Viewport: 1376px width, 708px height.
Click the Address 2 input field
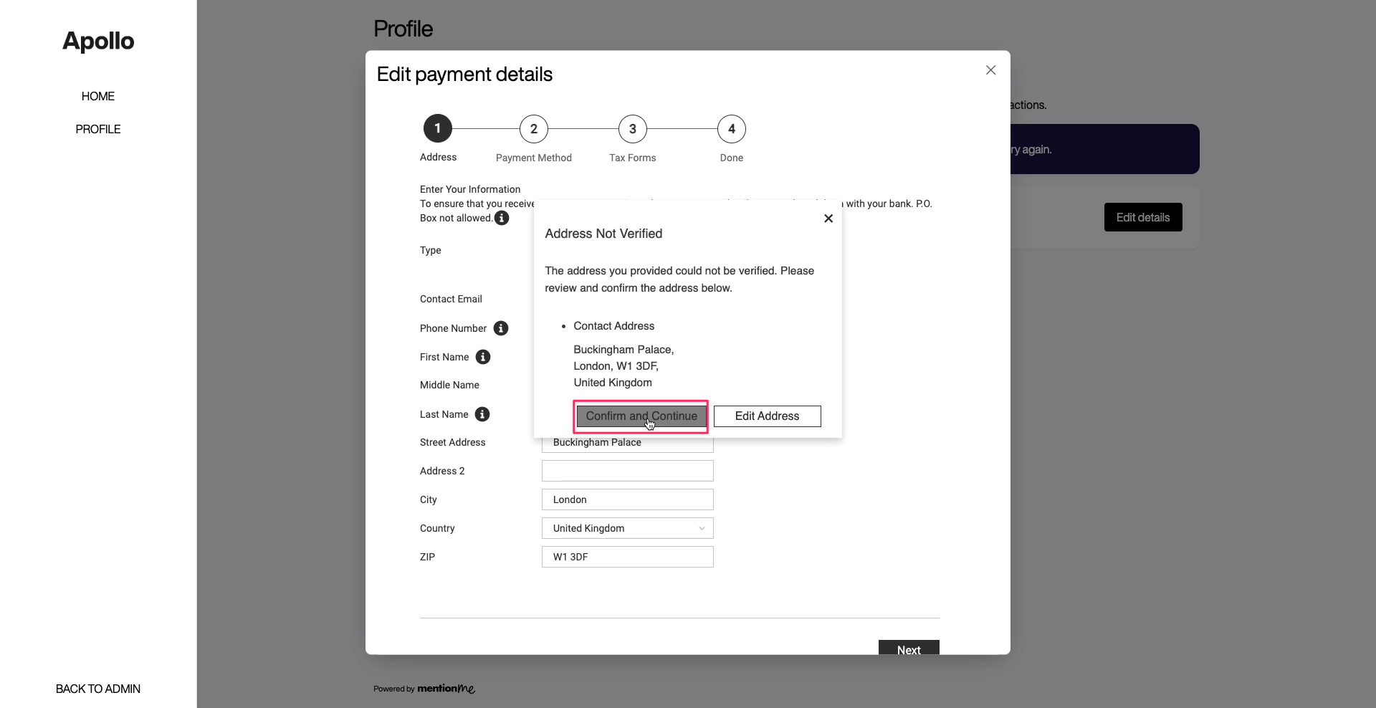point(627,471)
